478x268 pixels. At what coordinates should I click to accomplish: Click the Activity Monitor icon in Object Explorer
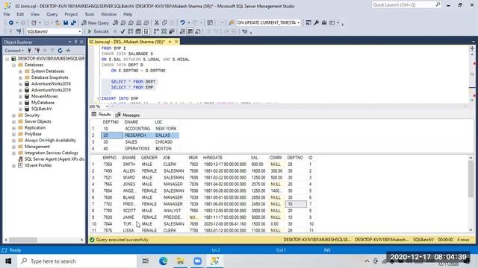pos(68,51)
